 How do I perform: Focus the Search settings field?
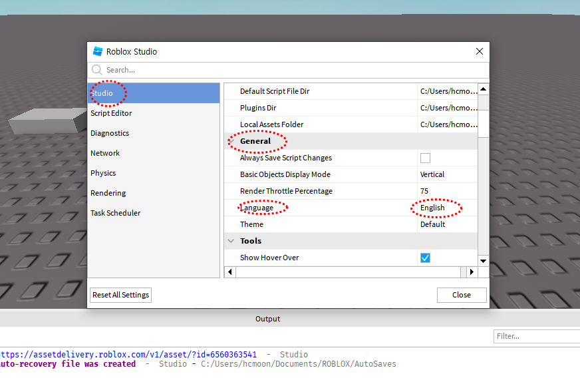(x=289, y=70)
